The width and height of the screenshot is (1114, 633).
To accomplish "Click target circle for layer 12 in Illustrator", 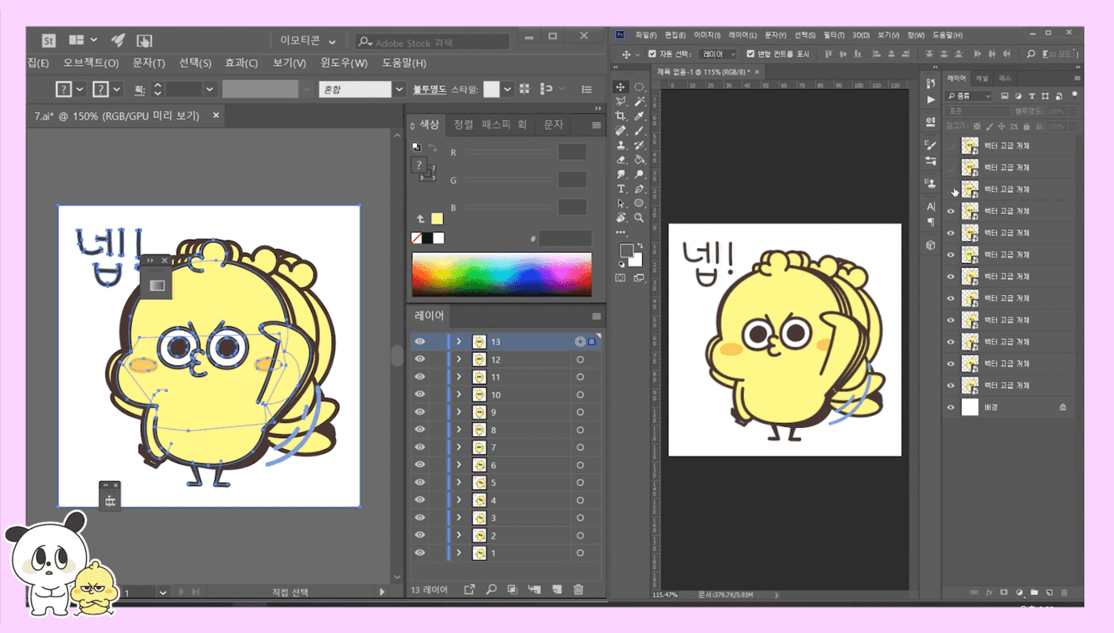I will coord(580,359).
